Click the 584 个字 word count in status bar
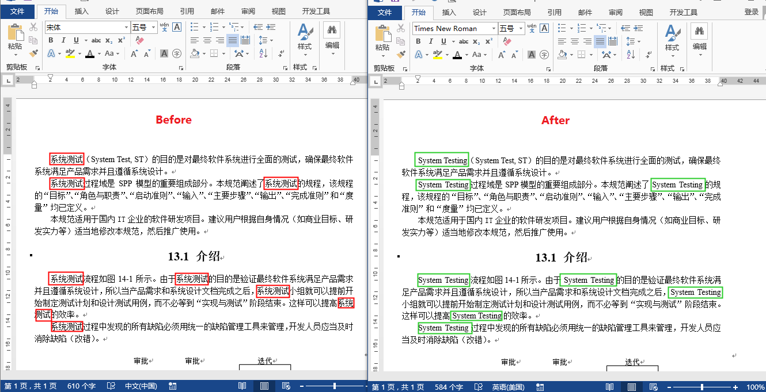Viewport: 766px width, 392px height. tap(449, 386)
